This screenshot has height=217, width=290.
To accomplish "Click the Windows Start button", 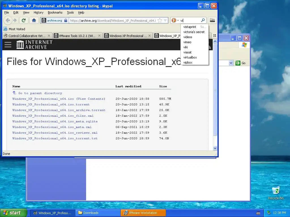I will 13,213.
